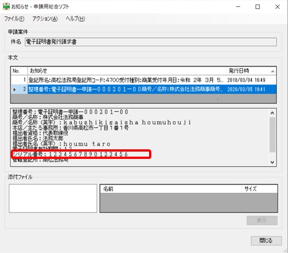Image resolution: width=288 pixels, height=253 pixels.
Task: Open the ファイル(F) menu
Action: [x=14, y=19]
